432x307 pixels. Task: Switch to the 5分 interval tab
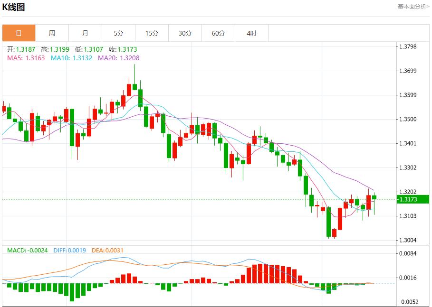[118, 33]
